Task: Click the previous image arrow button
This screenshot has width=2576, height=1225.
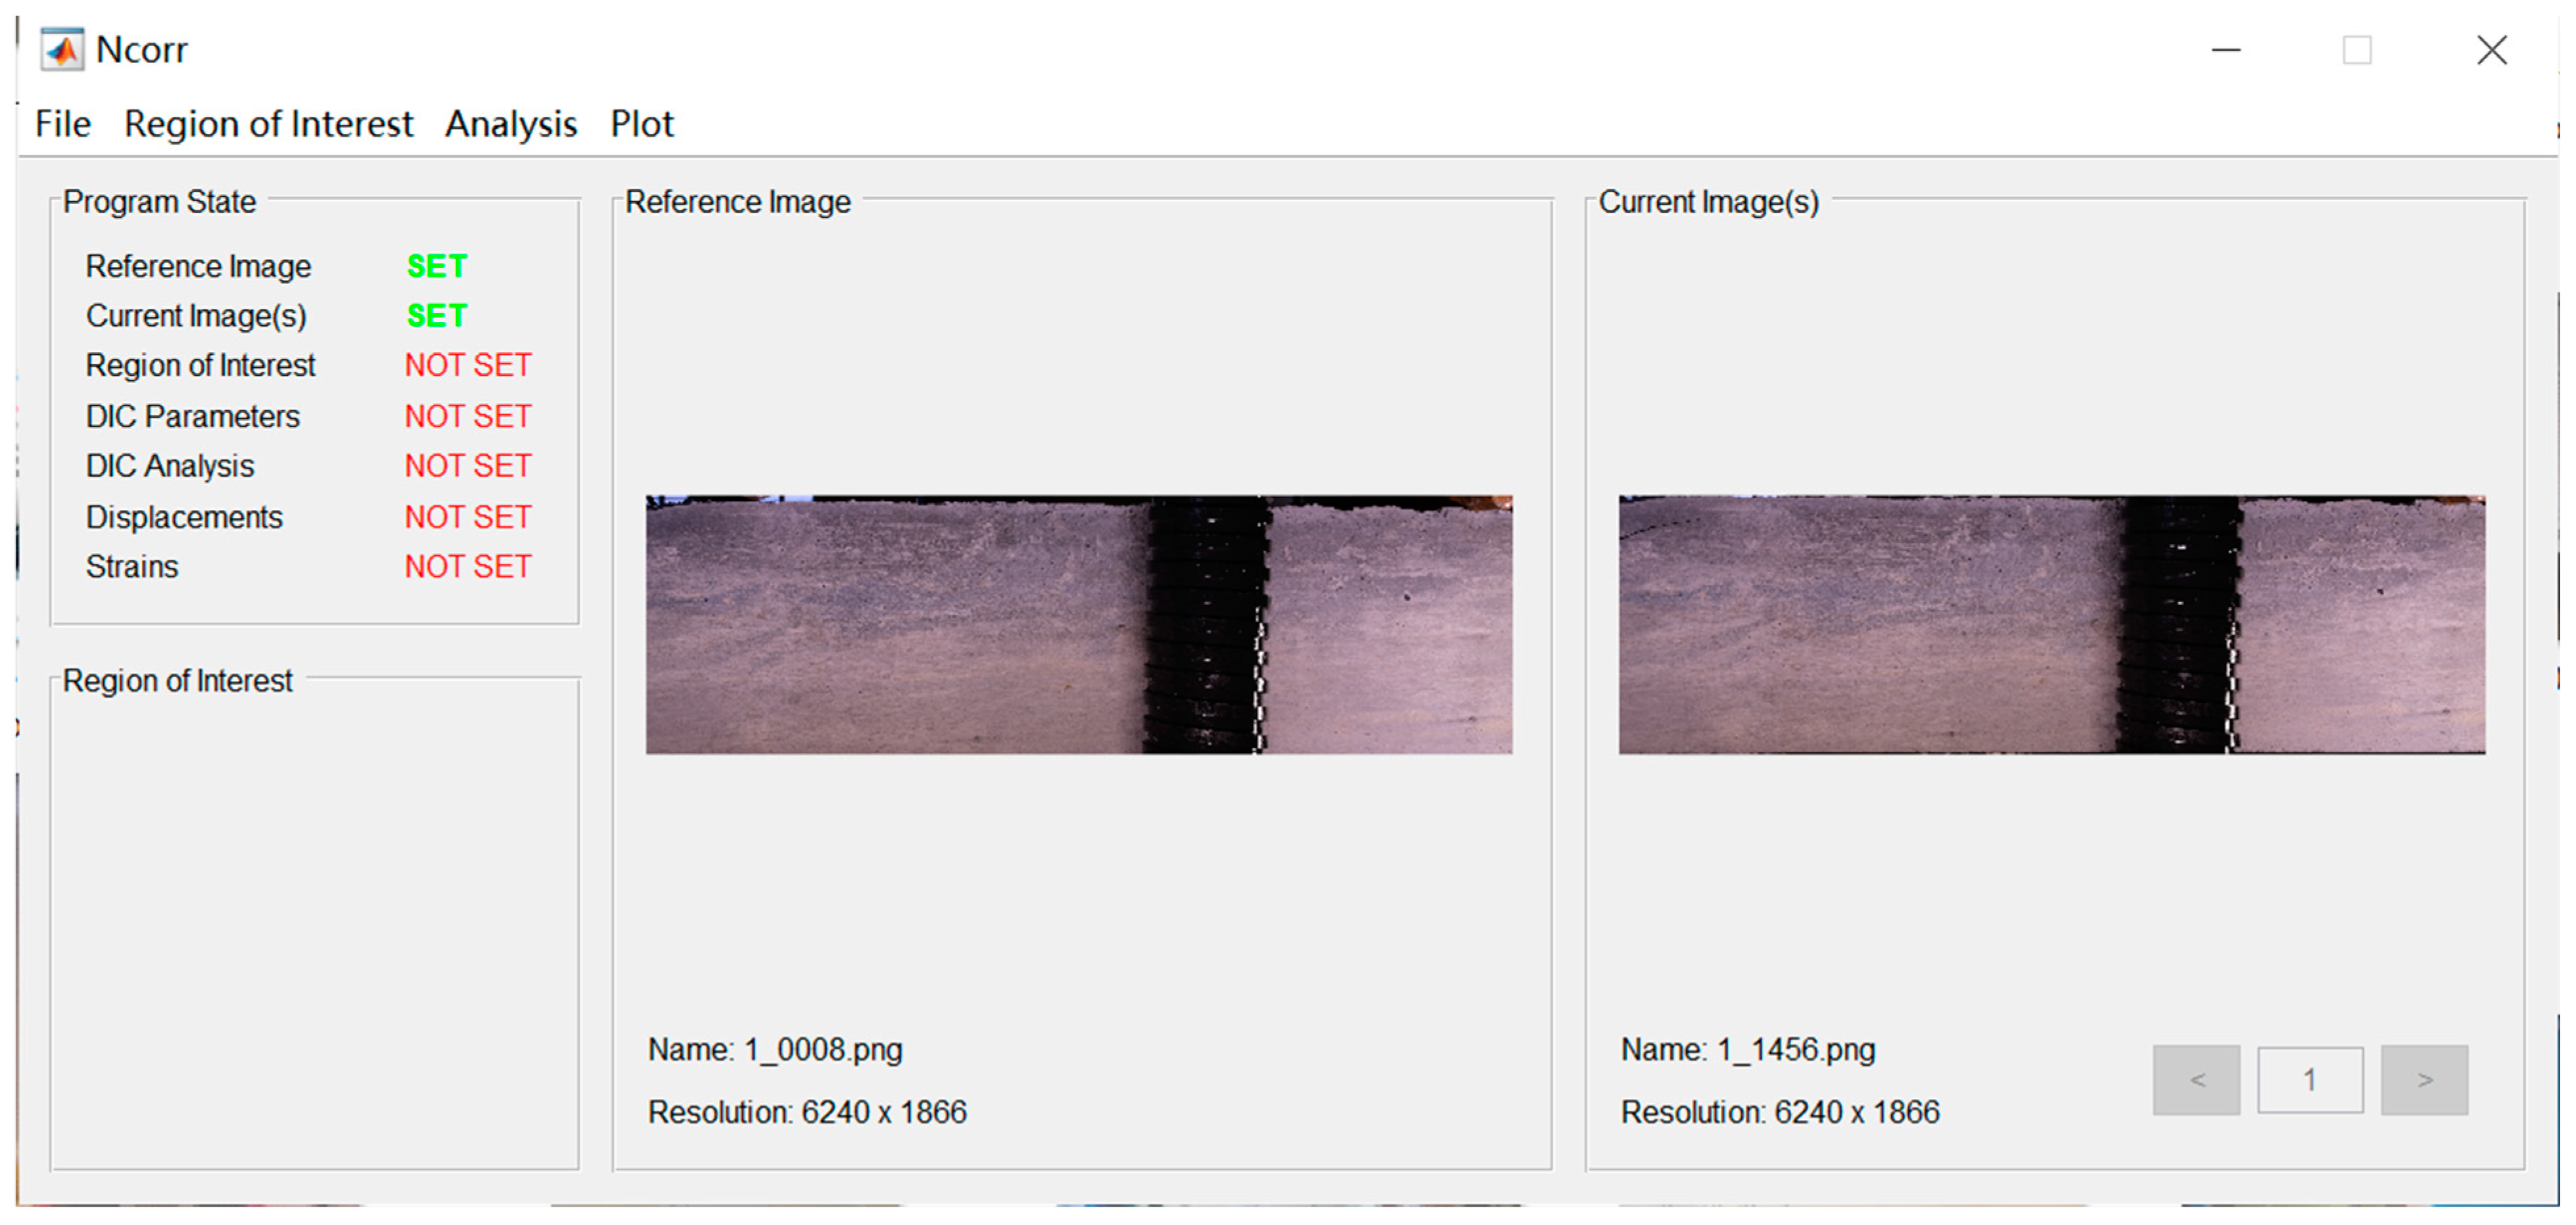Action: click(2196, 1080)
